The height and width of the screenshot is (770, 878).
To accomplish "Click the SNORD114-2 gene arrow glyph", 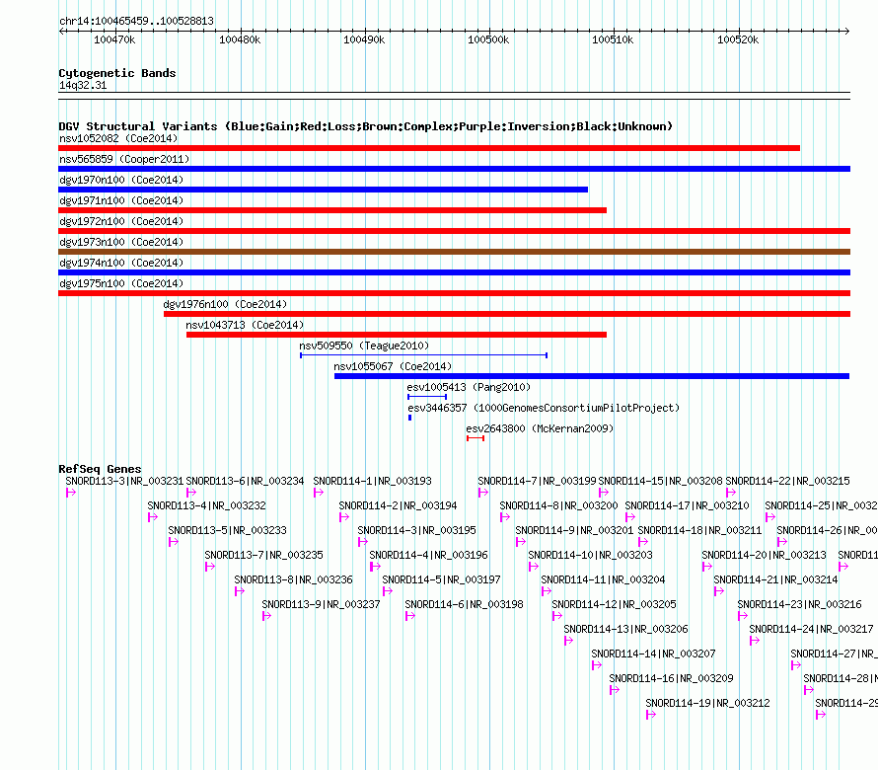I will point(344,517).
